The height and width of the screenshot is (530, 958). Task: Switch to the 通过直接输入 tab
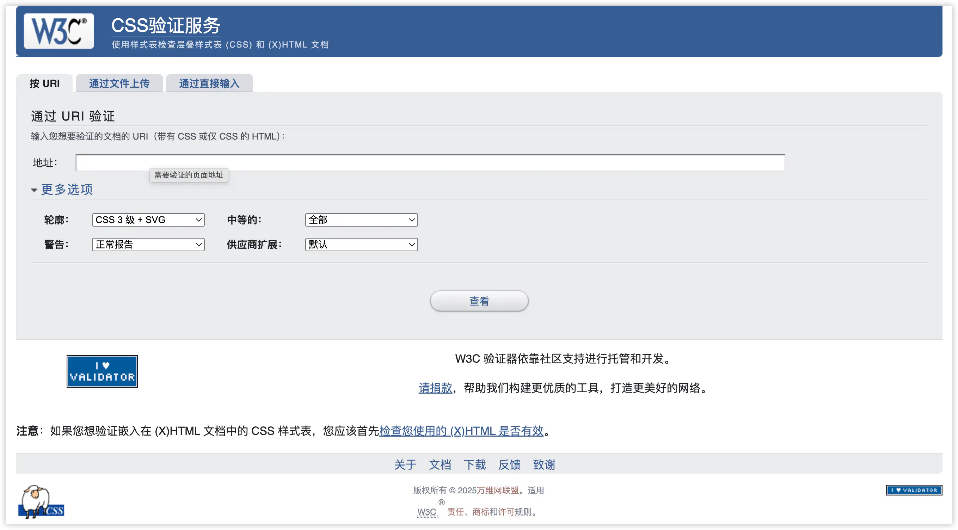pos(209,83)
